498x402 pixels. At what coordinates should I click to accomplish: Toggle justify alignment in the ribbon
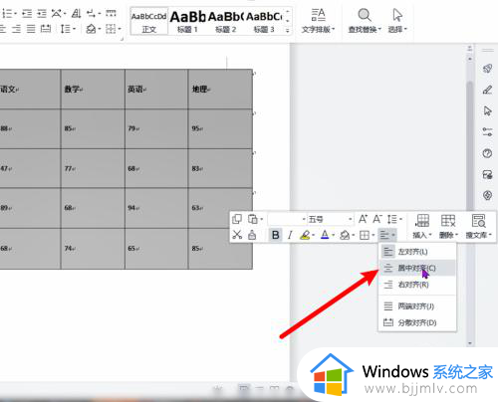pos(31,29)
